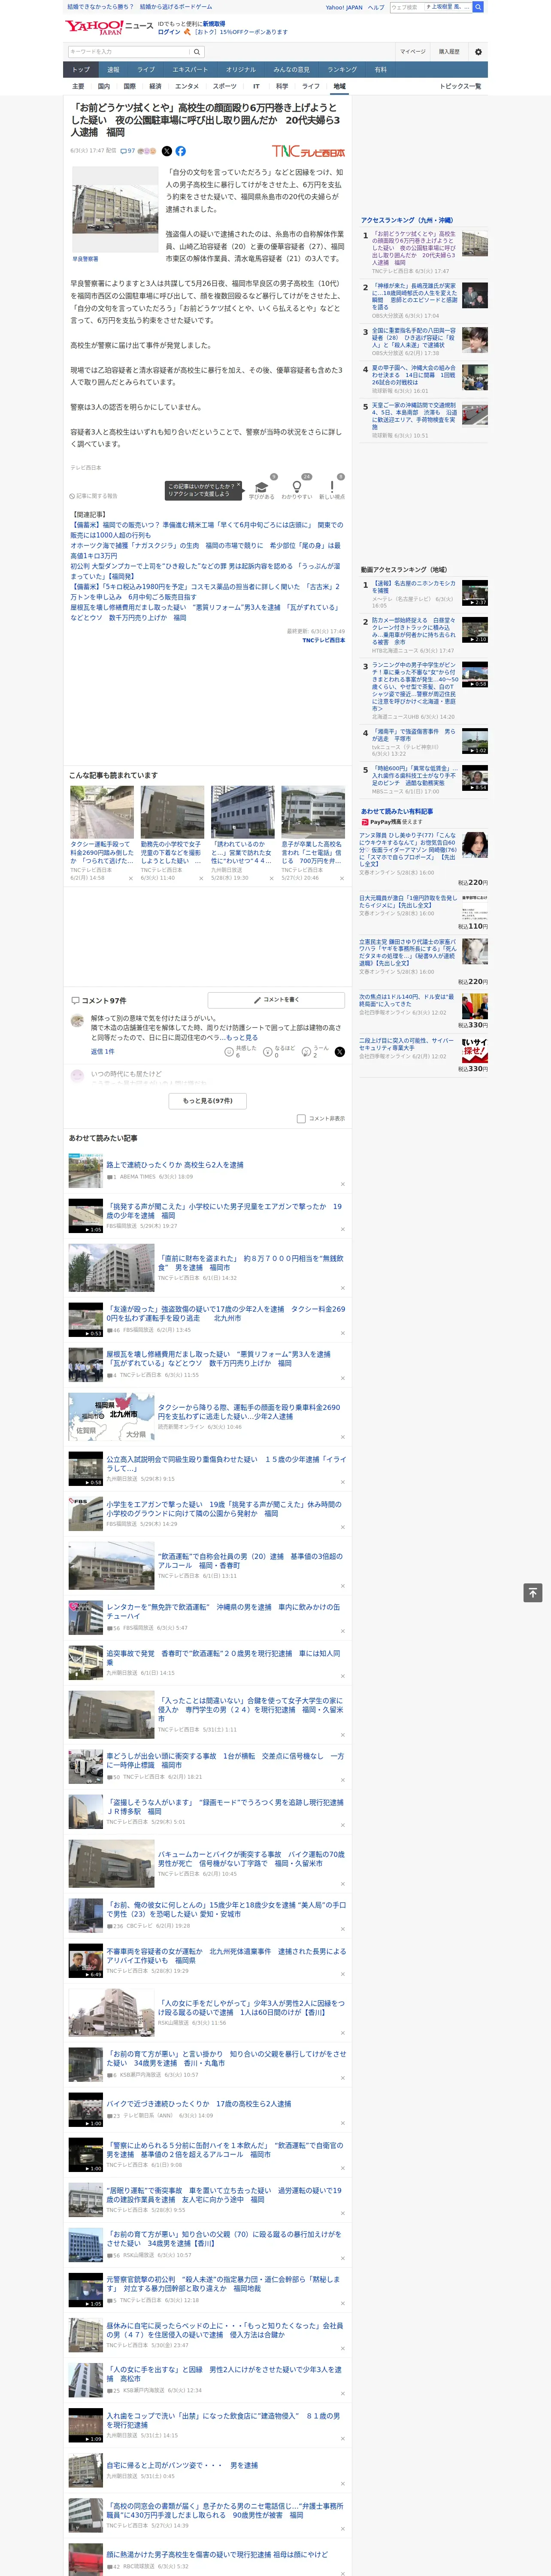The image size is (551, 2576).
Task: Open the ランキング tab
Action: coord(342,70)
